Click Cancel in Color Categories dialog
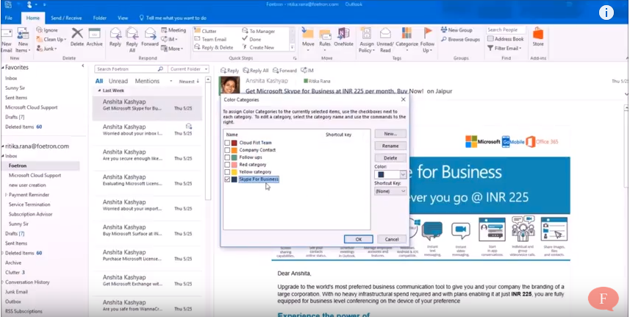 pyautogui.click(x=392, y=239)
